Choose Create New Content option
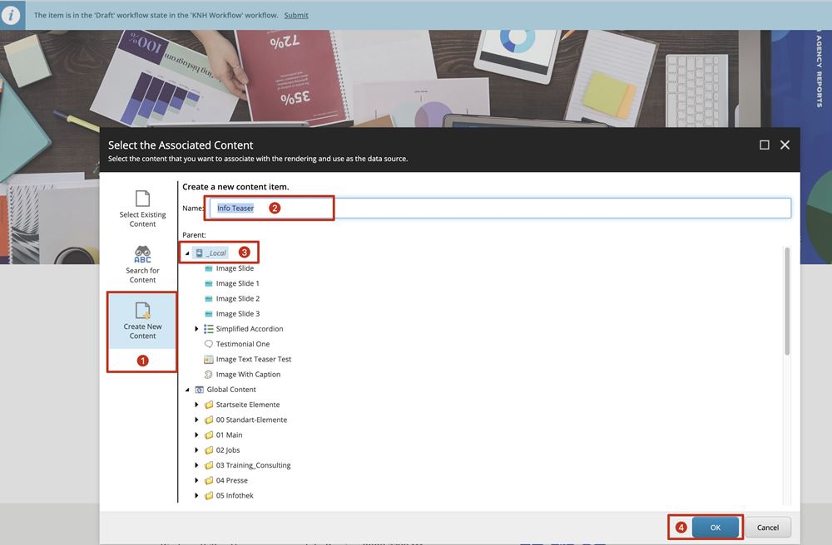This screenshot has height=545, width=832. (x=142, y=320)
